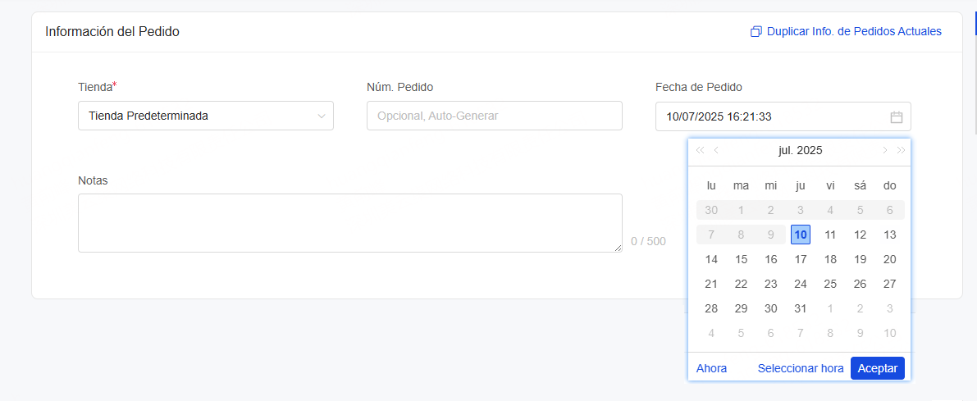The height and width of the screenshot is (401, 977).
Task: Select day 22 in the calendar
Action: (x=741, y=284)
